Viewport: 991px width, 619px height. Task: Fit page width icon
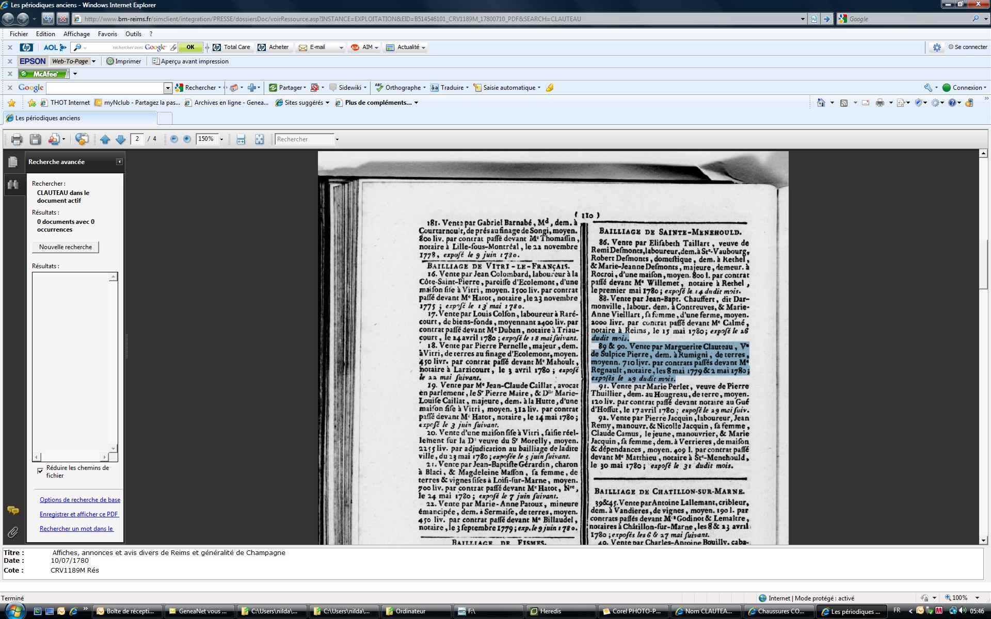(x=241, y=139)
